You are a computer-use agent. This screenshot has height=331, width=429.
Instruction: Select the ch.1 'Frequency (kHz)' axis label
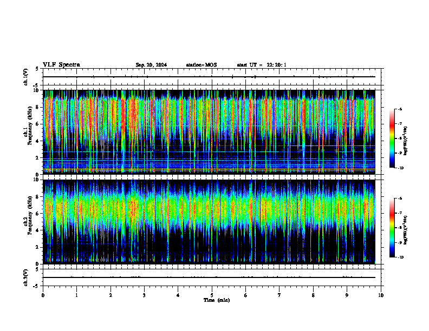click(30, 126)
